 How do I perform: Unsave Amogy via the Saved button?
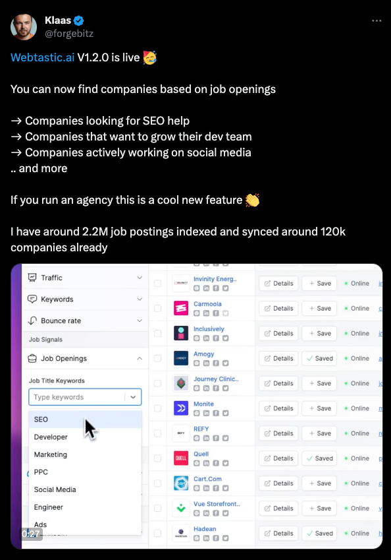coord(319,358)
